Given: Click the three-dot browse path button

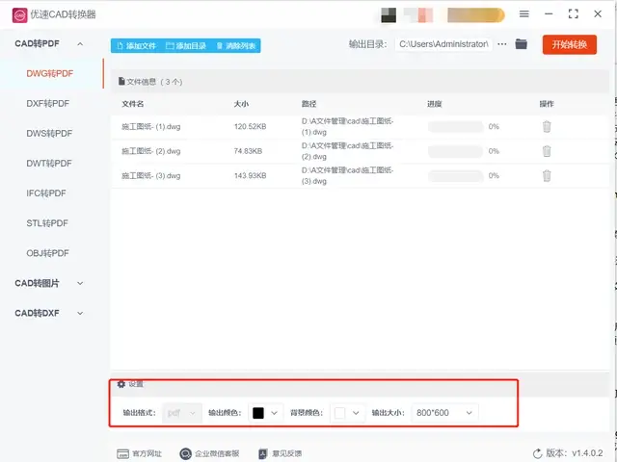Looking at the screenshot, I should click(501, 44).
